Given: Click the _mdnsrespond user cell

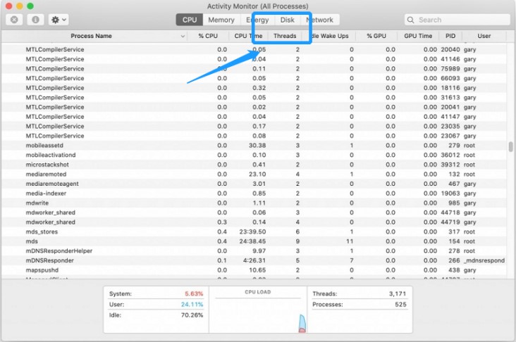Looking at the screenshot, I should 484,260.
